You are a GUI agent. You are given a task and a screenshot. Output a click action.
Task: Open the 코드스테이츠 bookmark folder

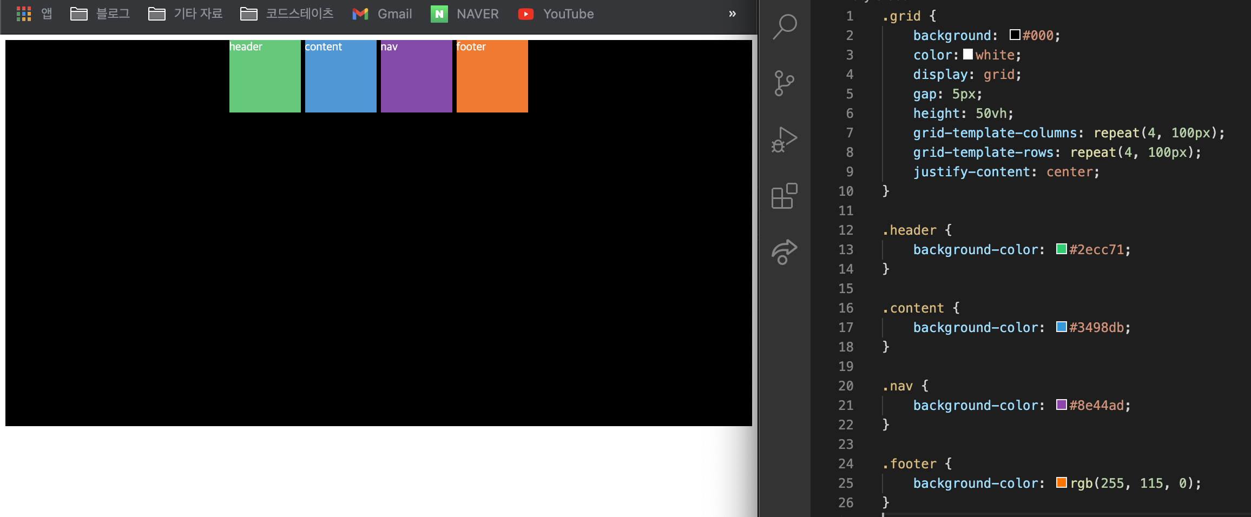coord(287,14)
